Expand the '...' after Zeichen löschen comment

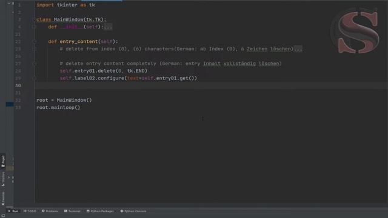coord(298,49)
